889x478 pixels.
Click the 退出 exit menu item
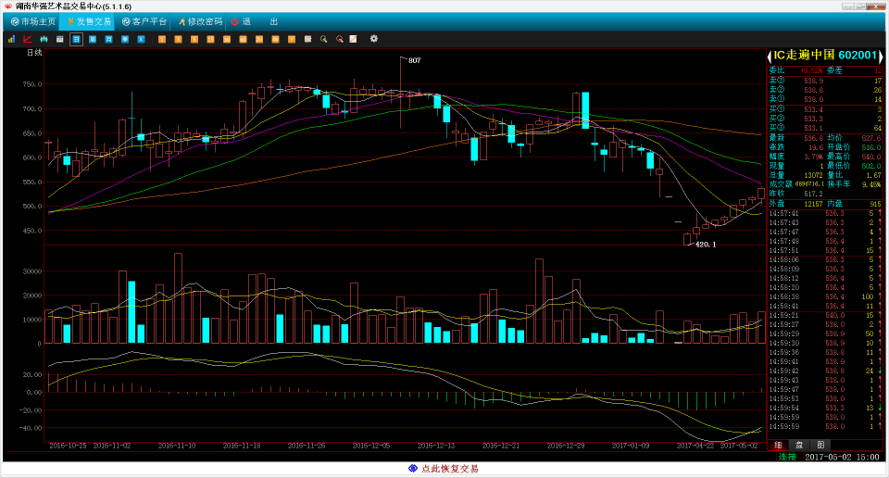(x=254, y=21)
